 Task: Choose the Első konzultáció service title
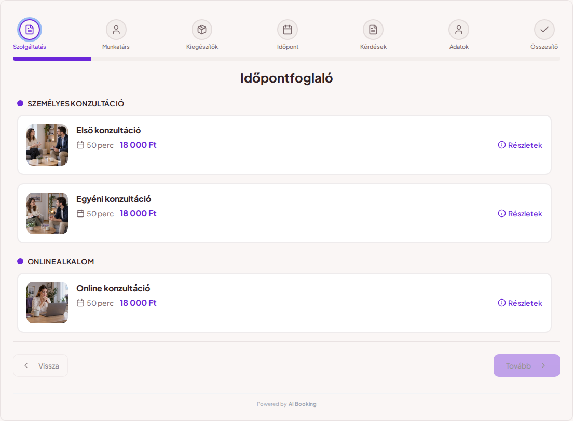pos(108,130)
